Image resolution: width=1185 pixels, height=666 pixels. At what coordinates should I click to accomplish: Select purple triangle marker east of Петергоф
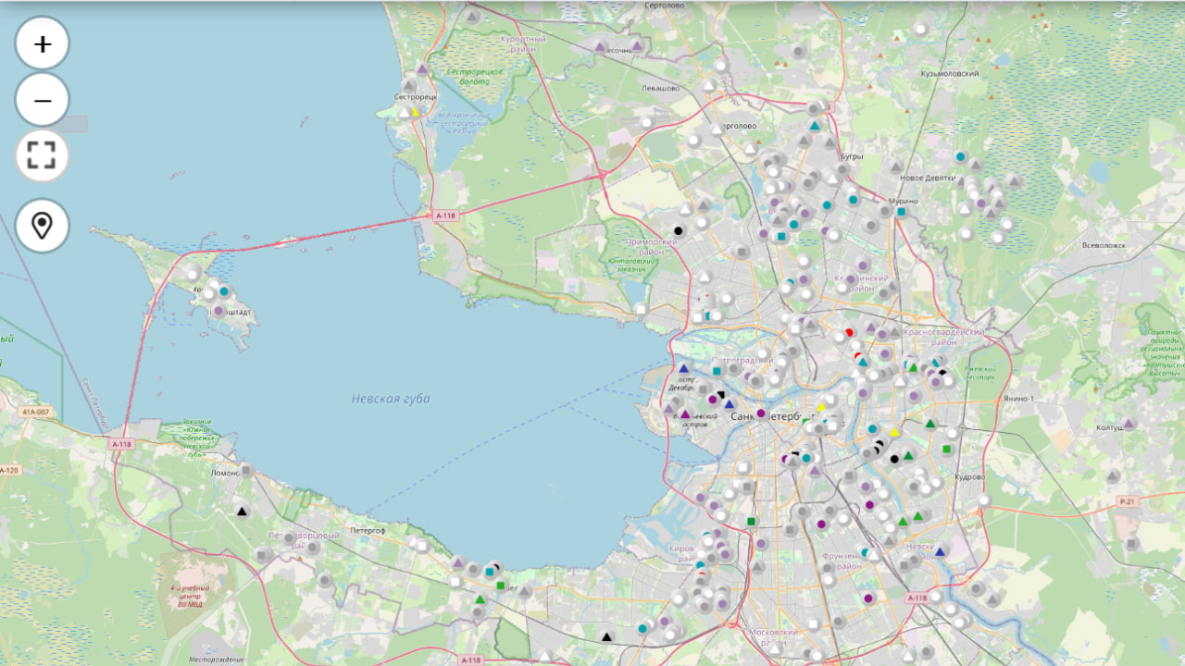(x=457, y=561)
